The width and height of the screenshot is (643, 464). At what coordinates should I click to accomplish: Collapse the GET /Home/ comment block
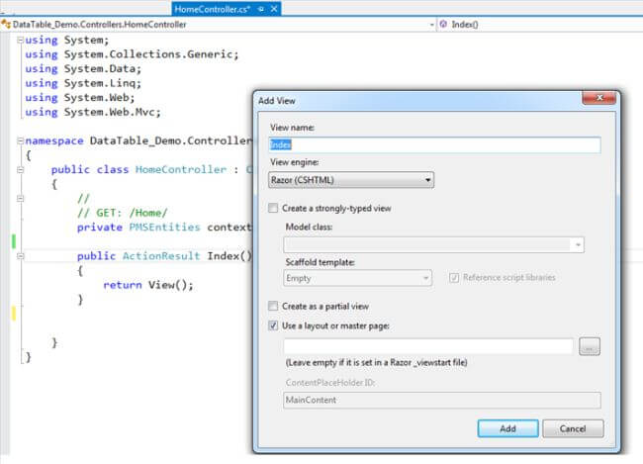20,199
